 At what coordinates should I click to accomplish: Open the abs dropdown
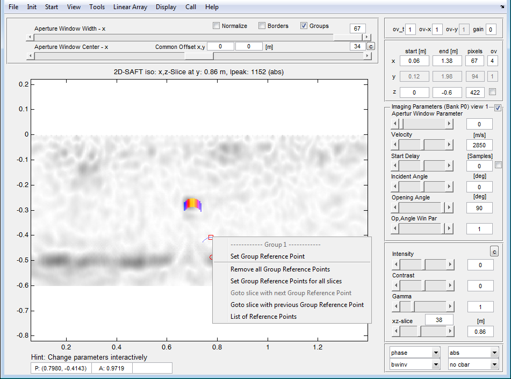click(473, 353)
